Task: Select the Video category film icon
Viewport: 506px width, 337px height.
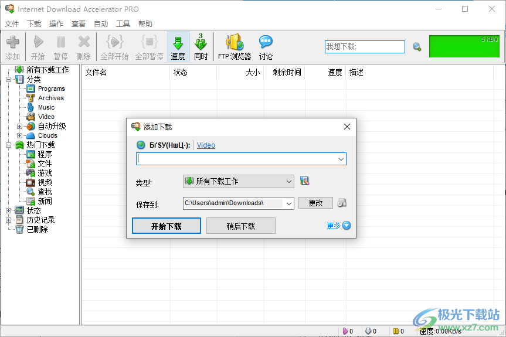Action: [x=30, y=117]
